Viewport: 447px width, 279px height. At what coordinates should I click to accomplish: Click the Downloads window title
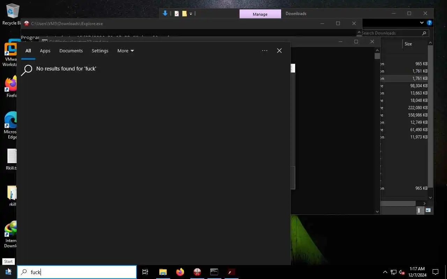point(296,14)
